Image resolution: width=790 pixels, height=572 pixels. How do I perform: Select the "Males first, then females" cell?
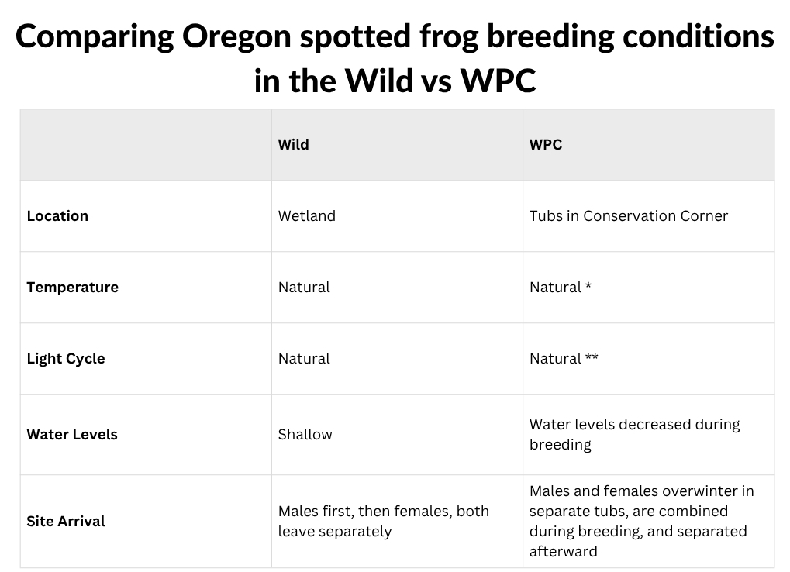383,522
